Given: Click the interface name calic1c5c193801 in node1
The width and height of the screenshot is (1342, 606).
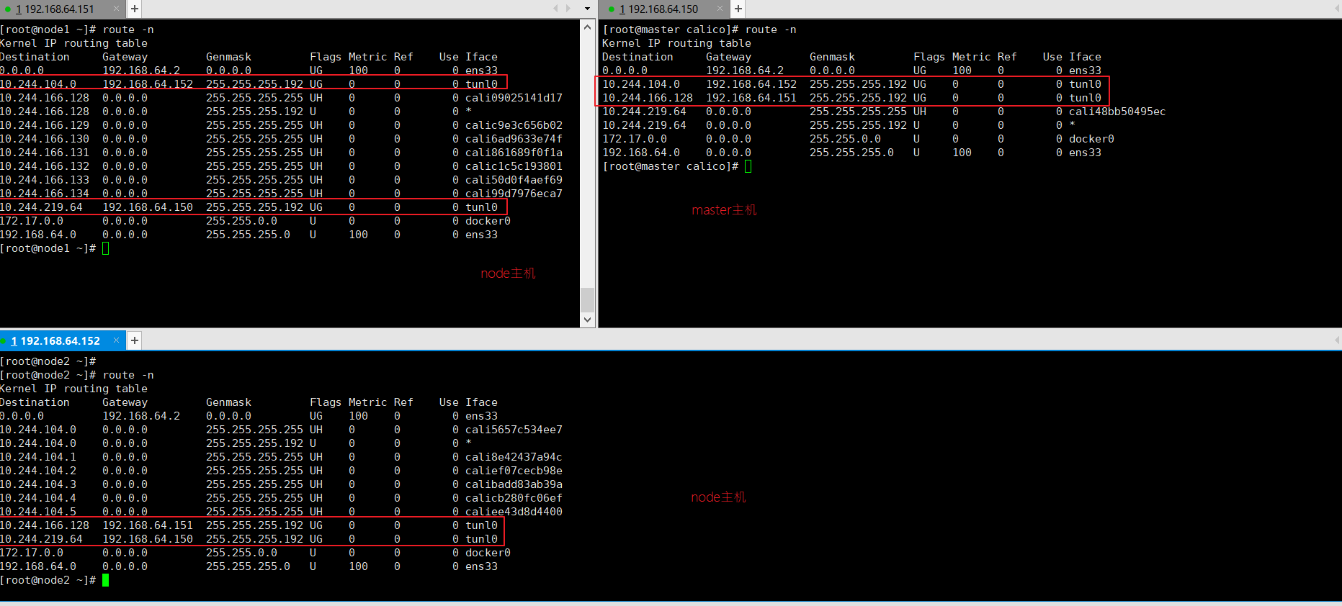Looking at the screenshot, I should 514,166.
